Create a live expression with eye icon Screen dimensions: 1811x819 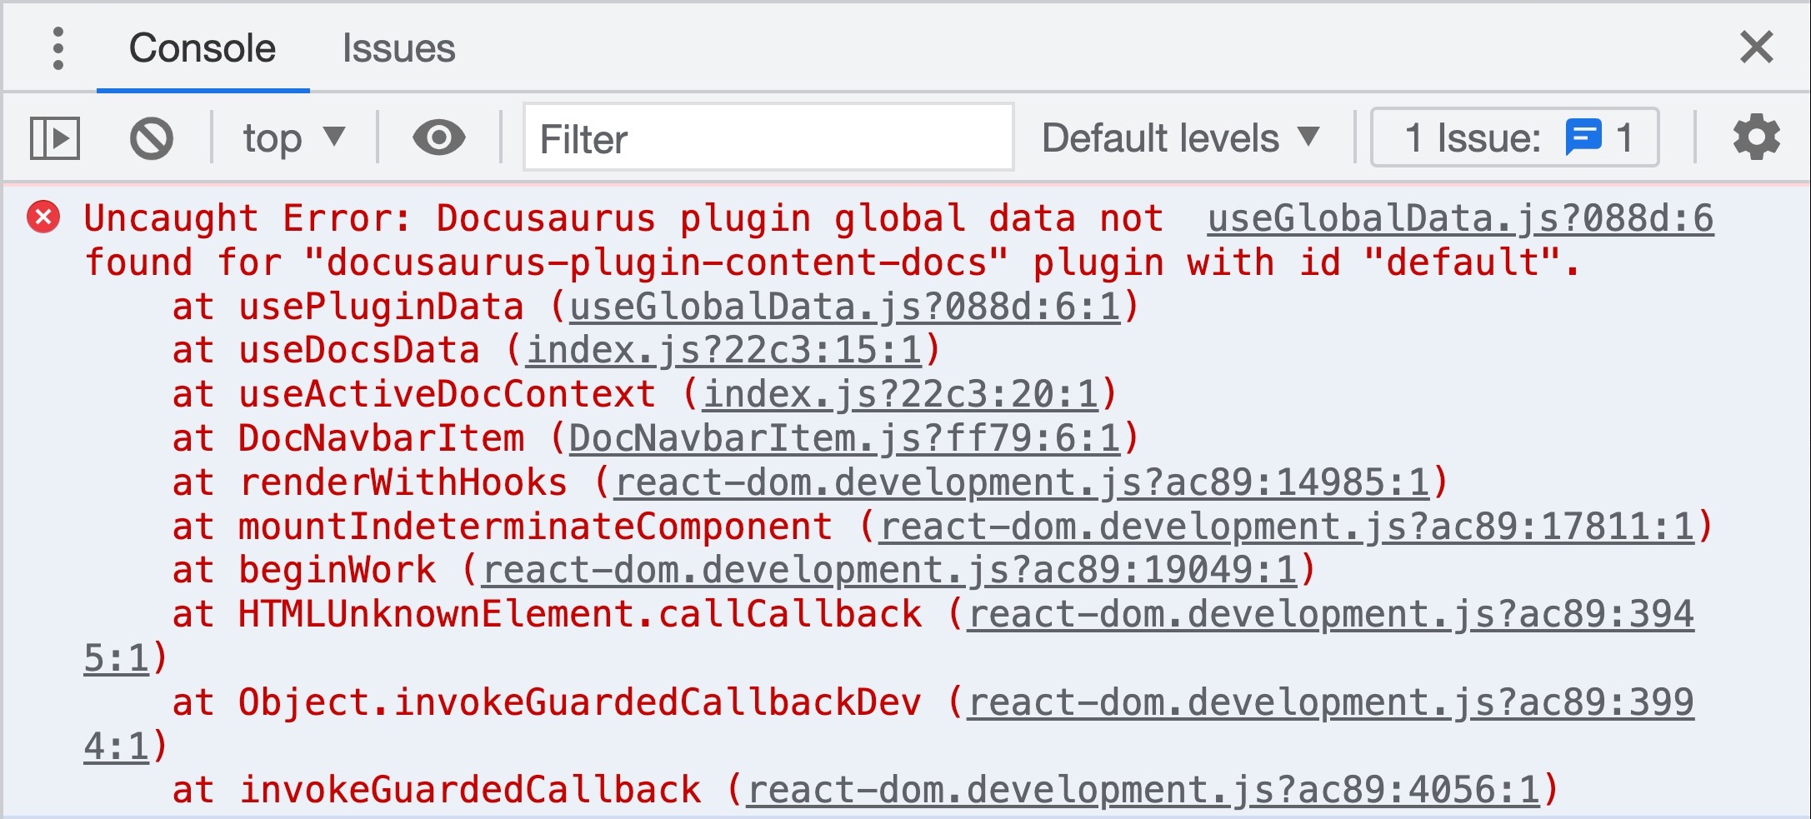[x=438, y=137]
